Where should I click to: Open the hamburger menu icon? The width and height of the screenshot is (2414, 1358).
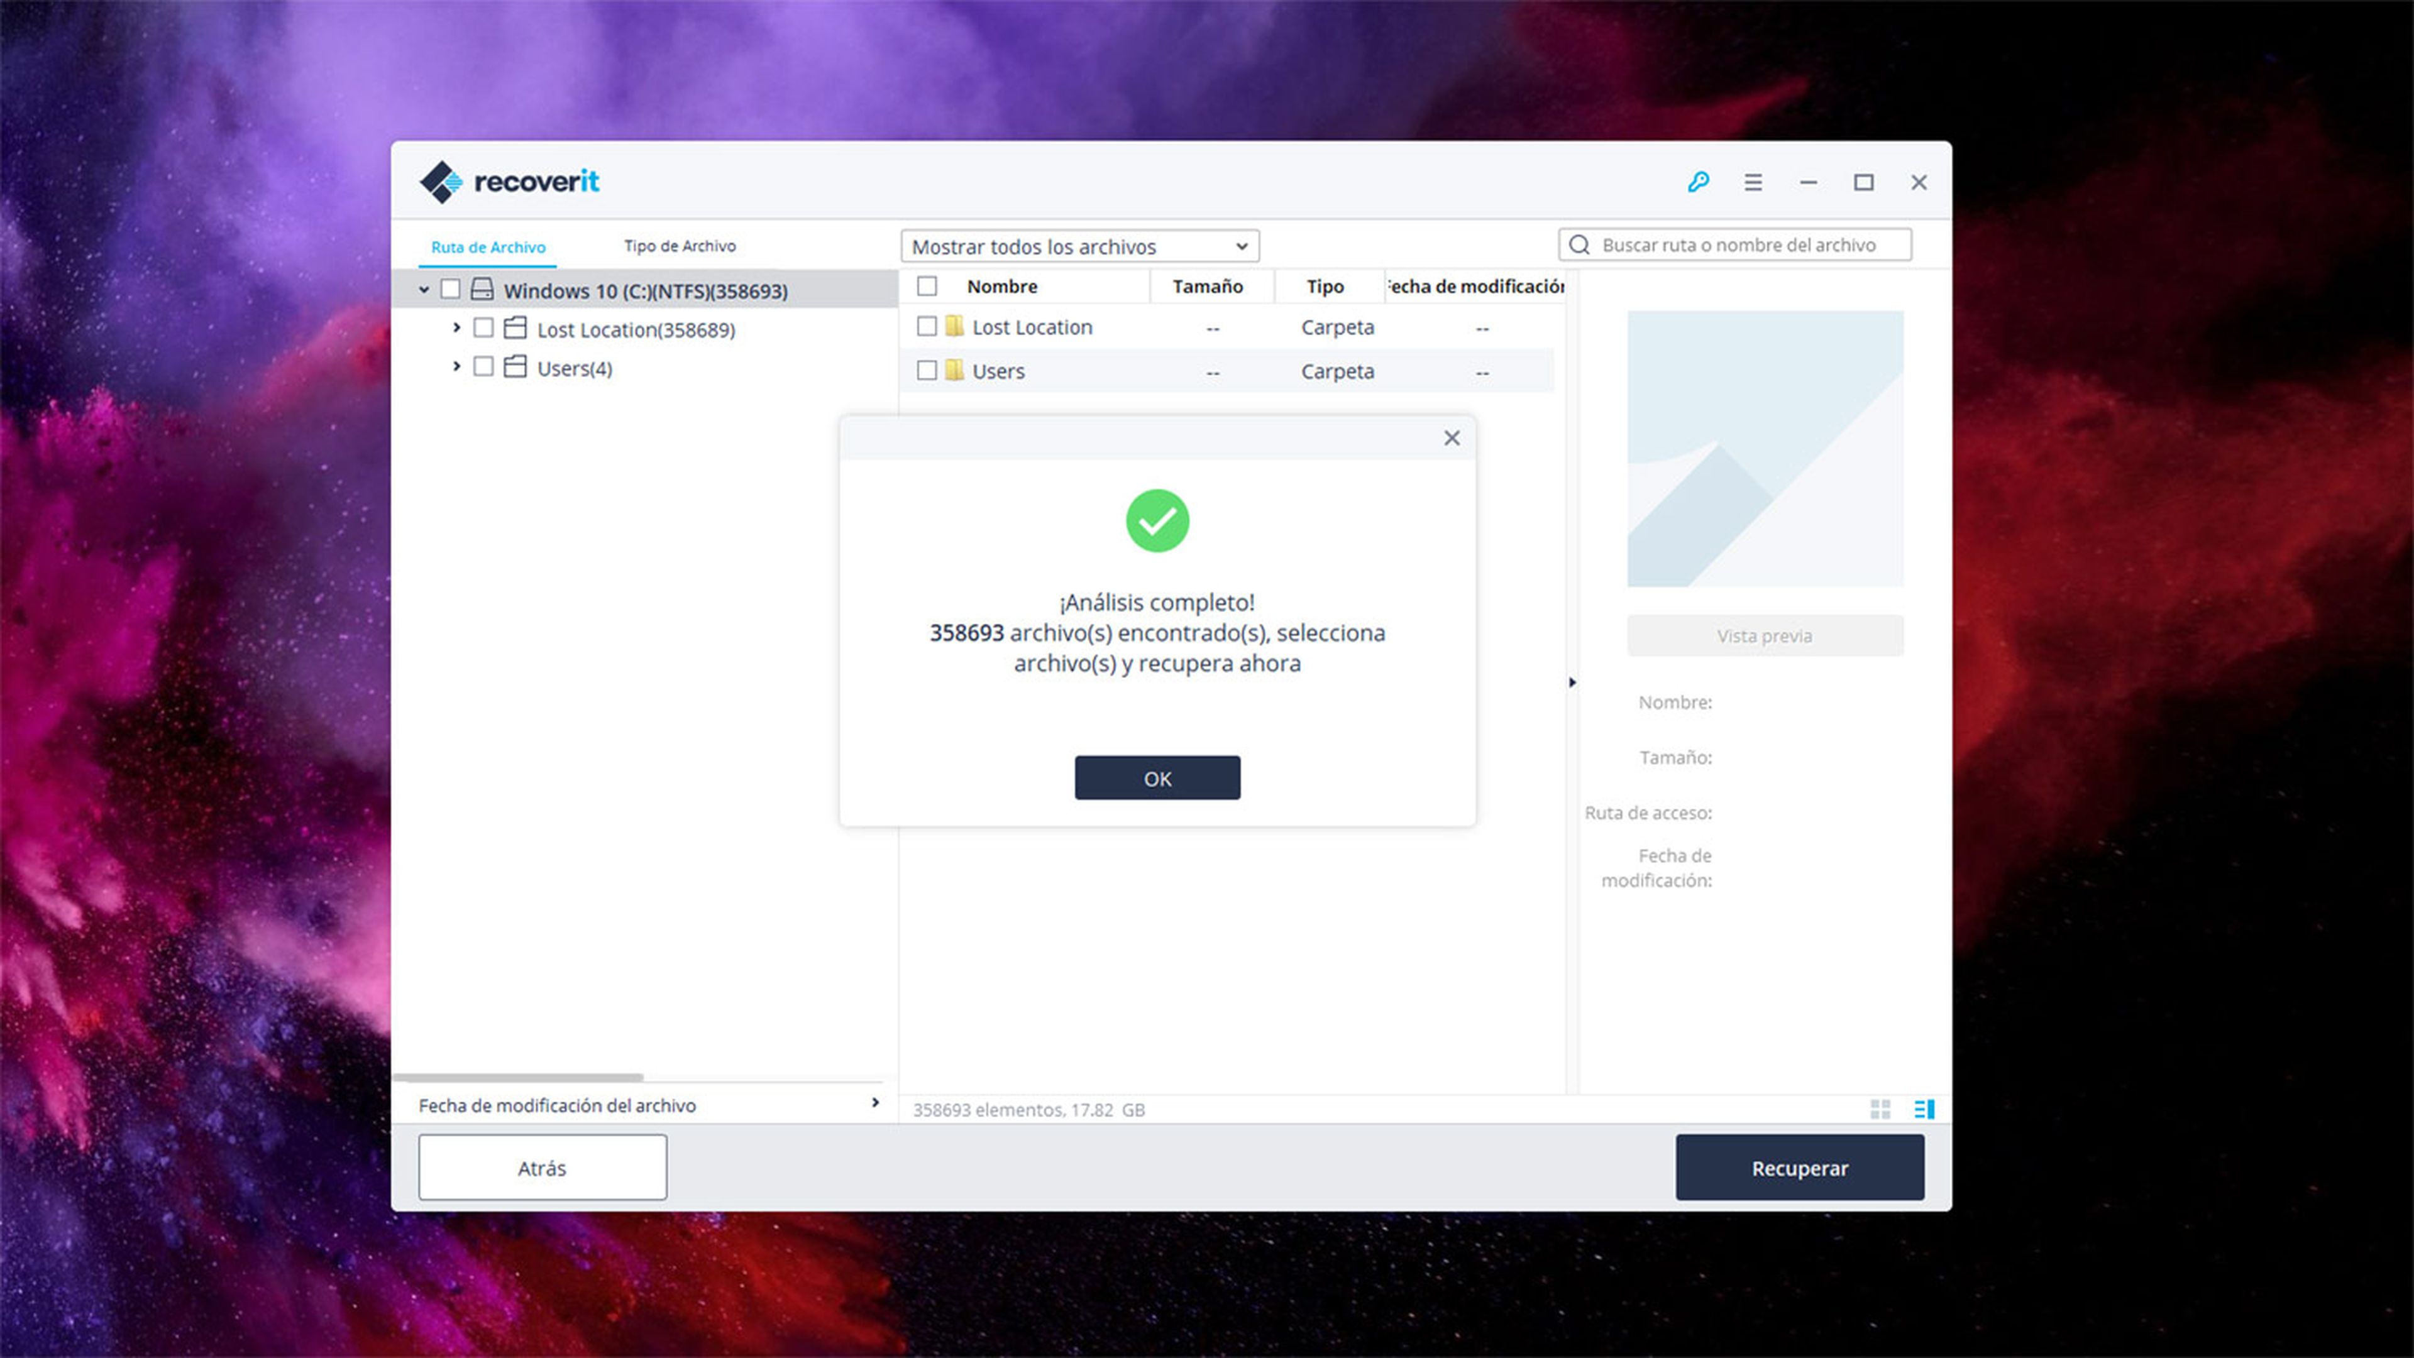(1753, 182)
